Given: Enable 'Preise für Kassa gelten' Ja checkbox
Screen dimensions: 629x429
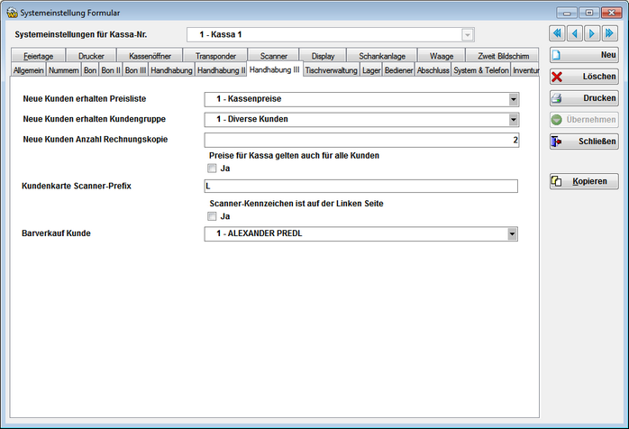Looking at the screenshot, I should coord(212,169).
